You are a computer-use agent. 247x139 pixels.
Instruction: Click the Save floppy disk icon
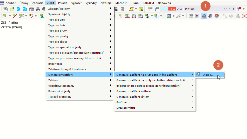click(38, 9)
